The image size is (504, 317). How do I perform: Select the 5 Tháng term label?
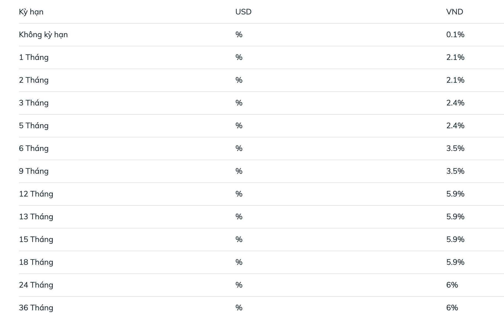click(34, 126)
